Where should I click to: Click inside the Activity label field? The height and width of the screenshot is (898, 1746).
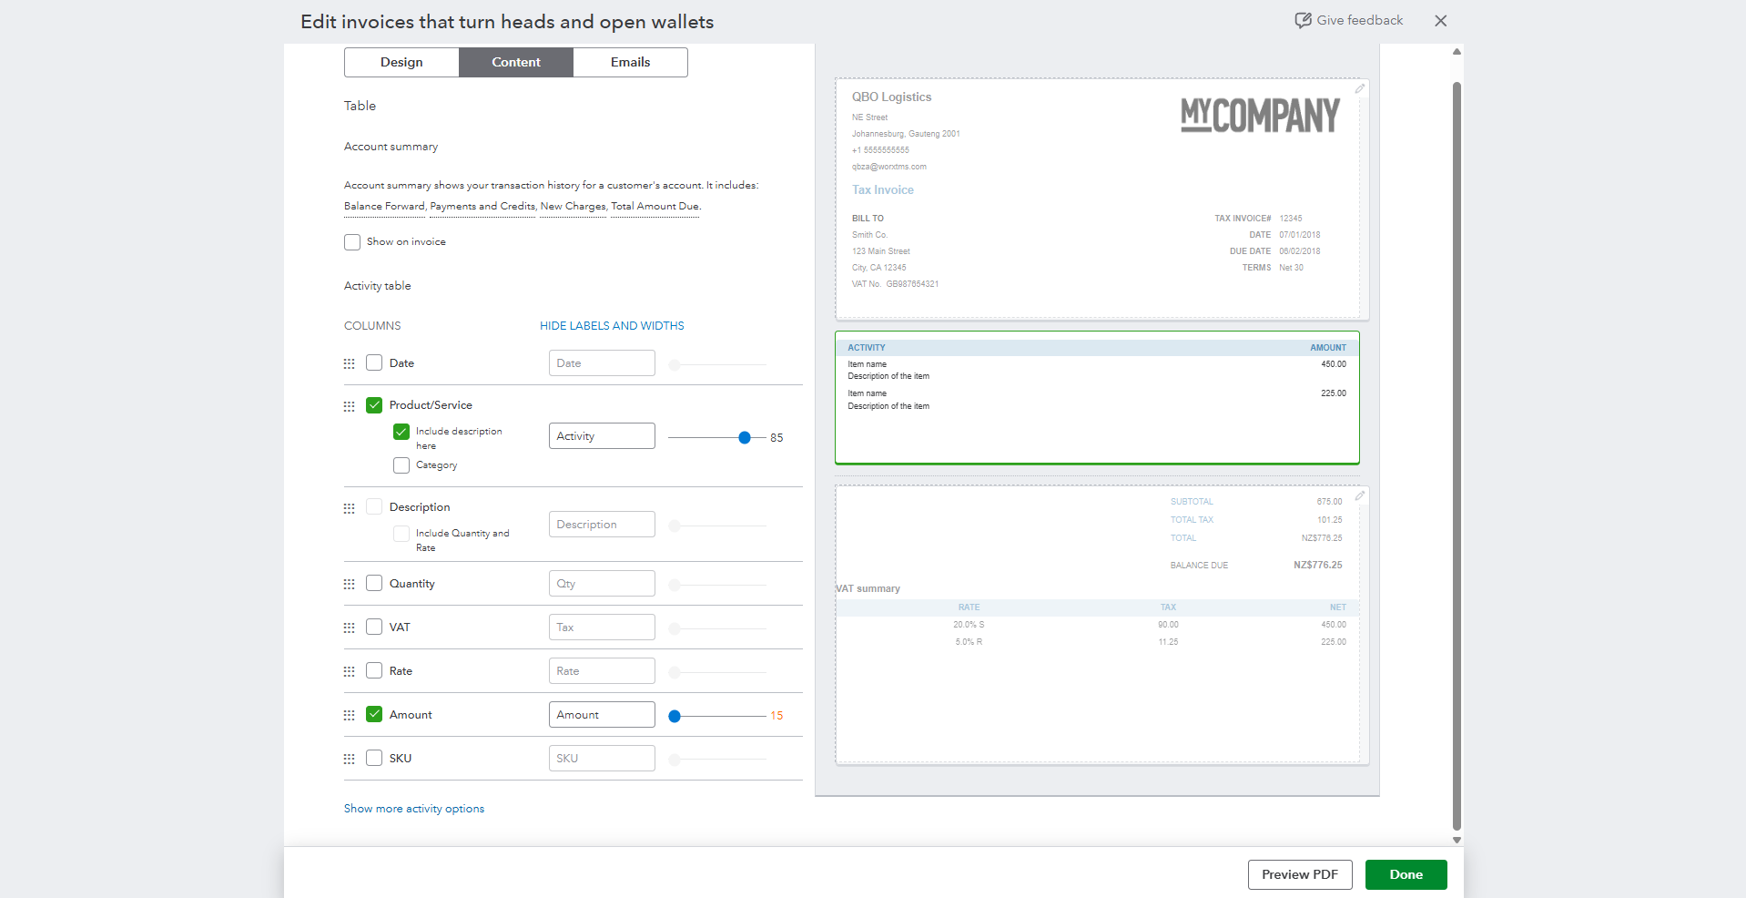pyautogui.click(x=601, y=435)
